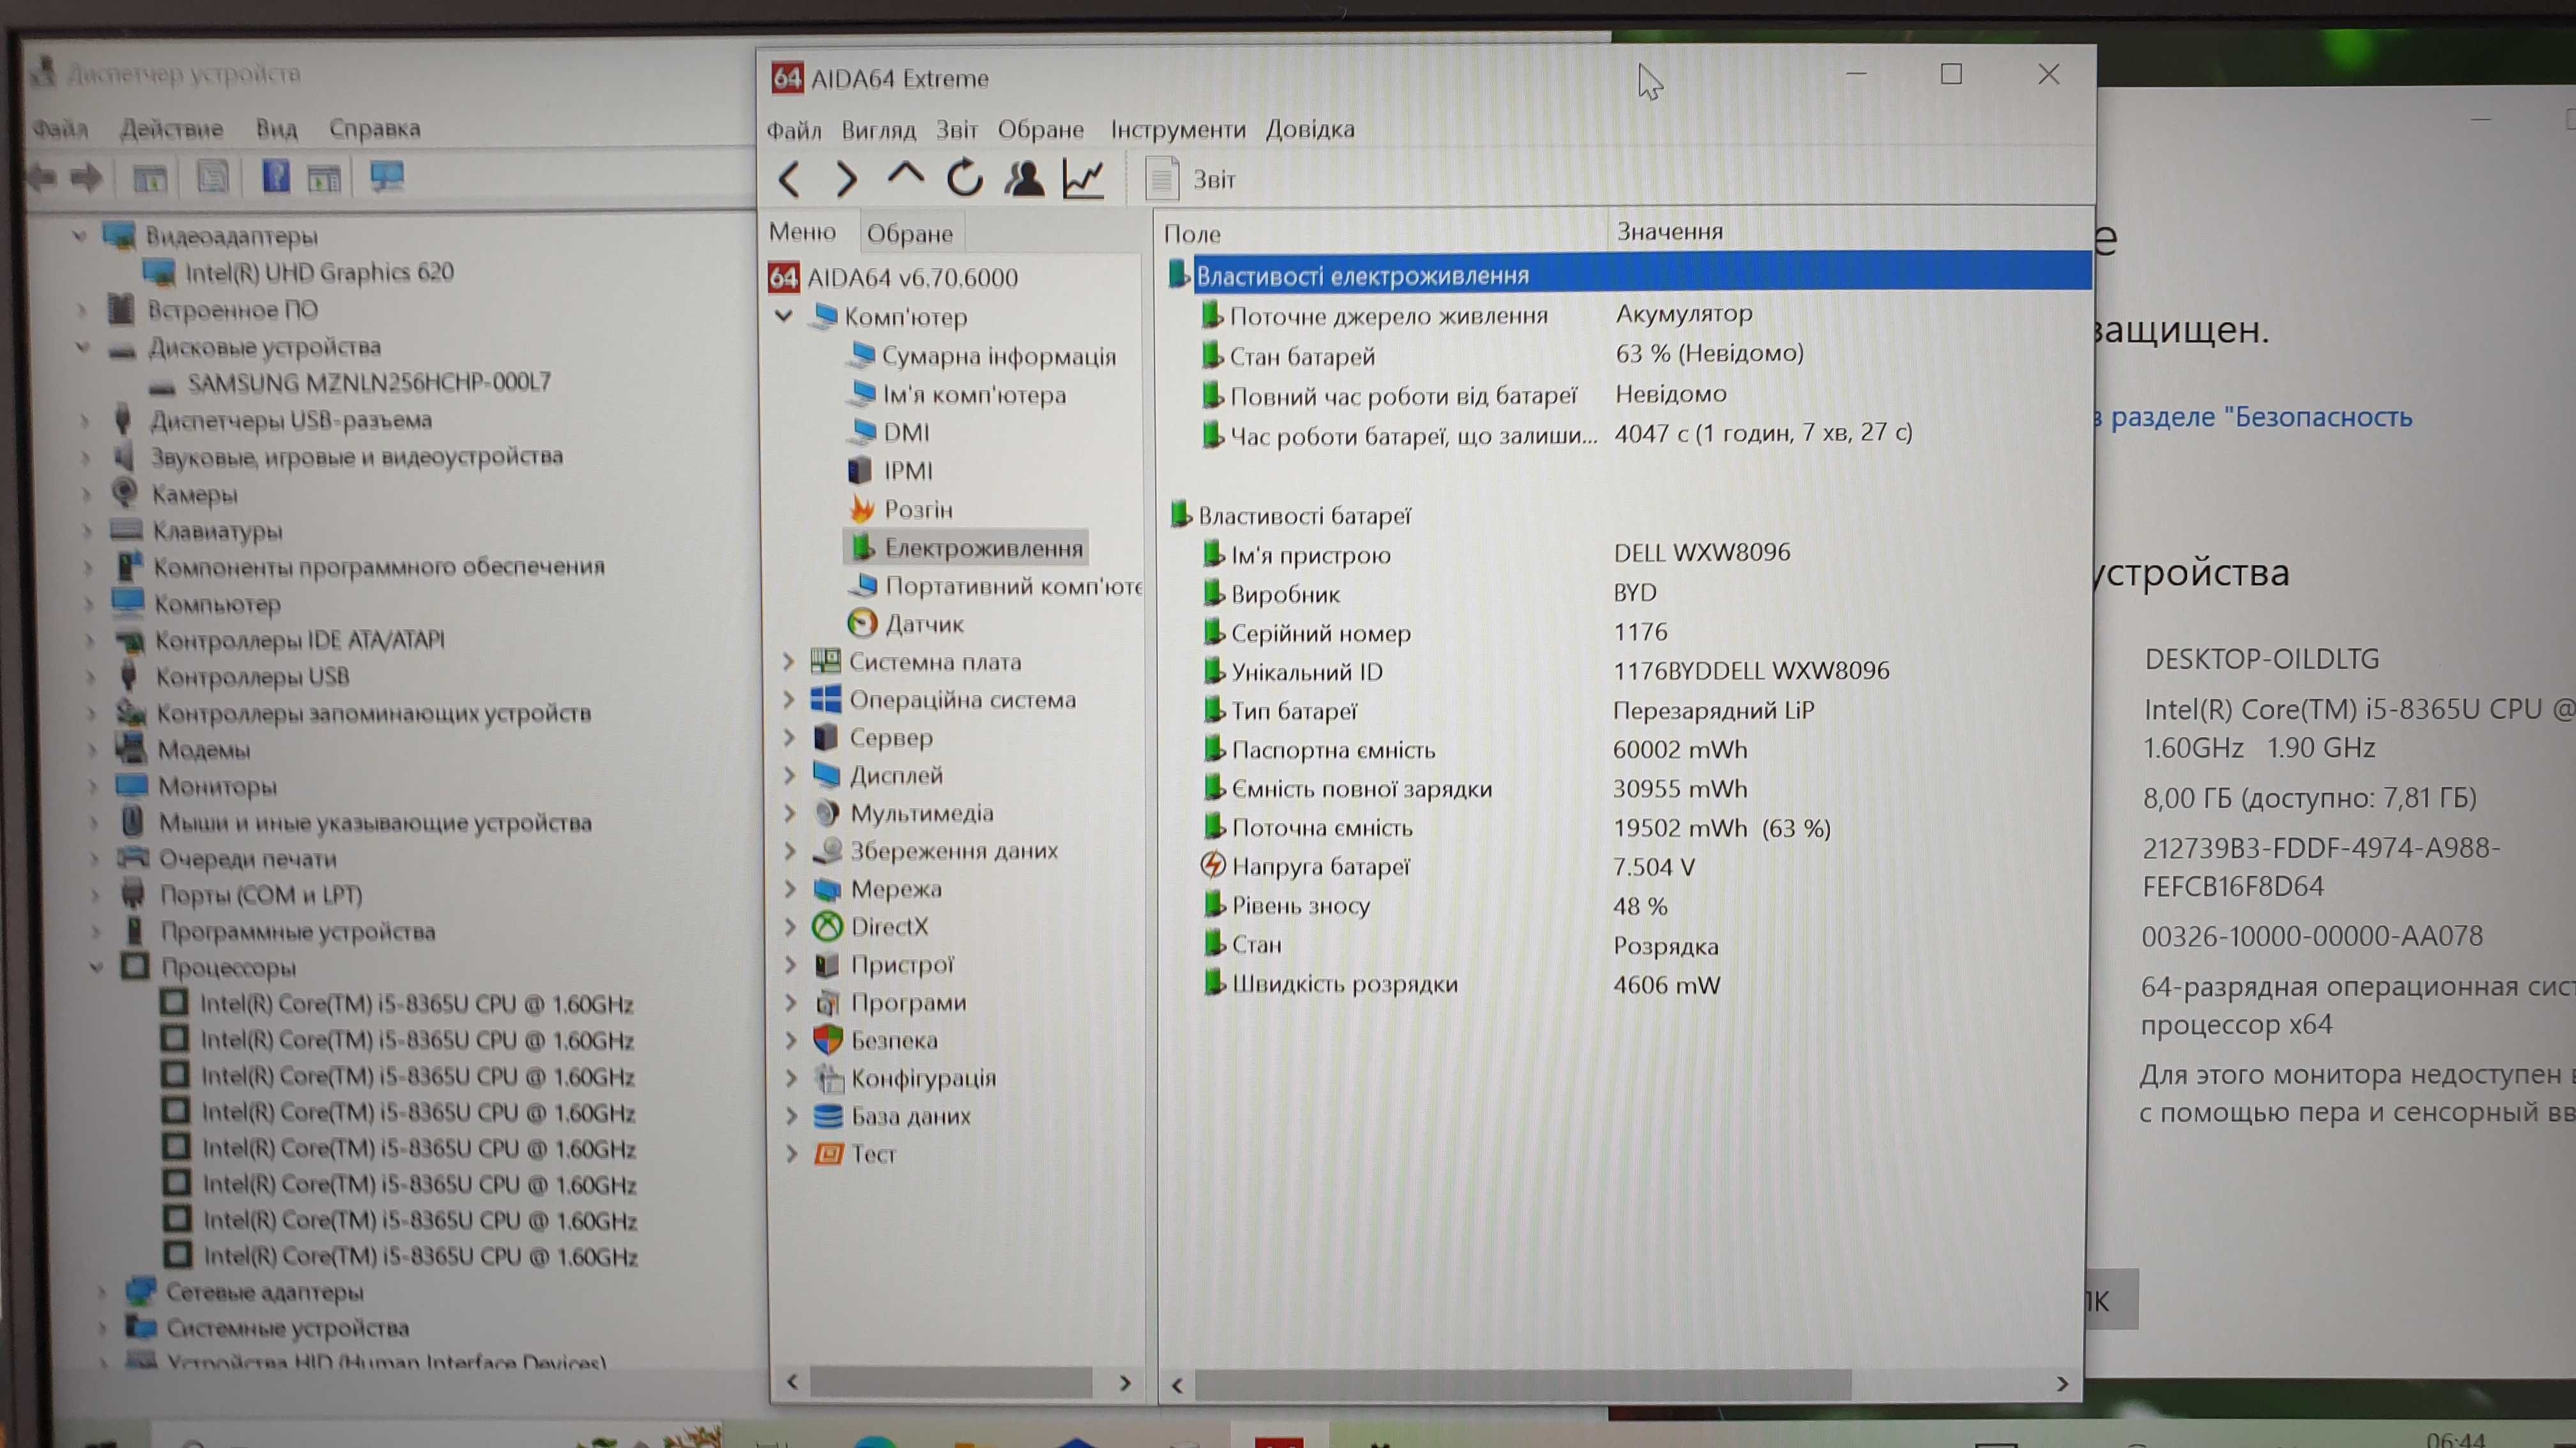
Task: Expand the Системна плата node
Action: tap(788, 661)
